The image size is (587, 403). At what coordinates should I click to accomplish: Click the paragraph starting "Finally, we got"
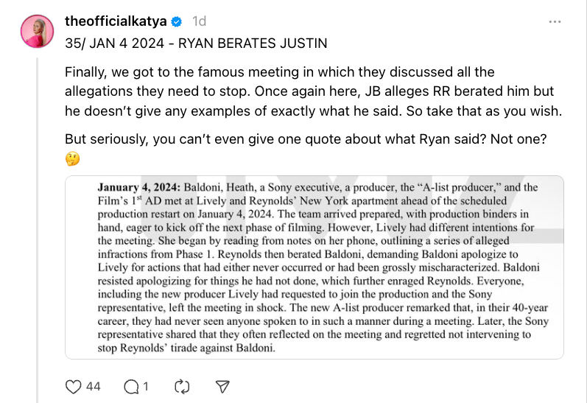[280, 72]
